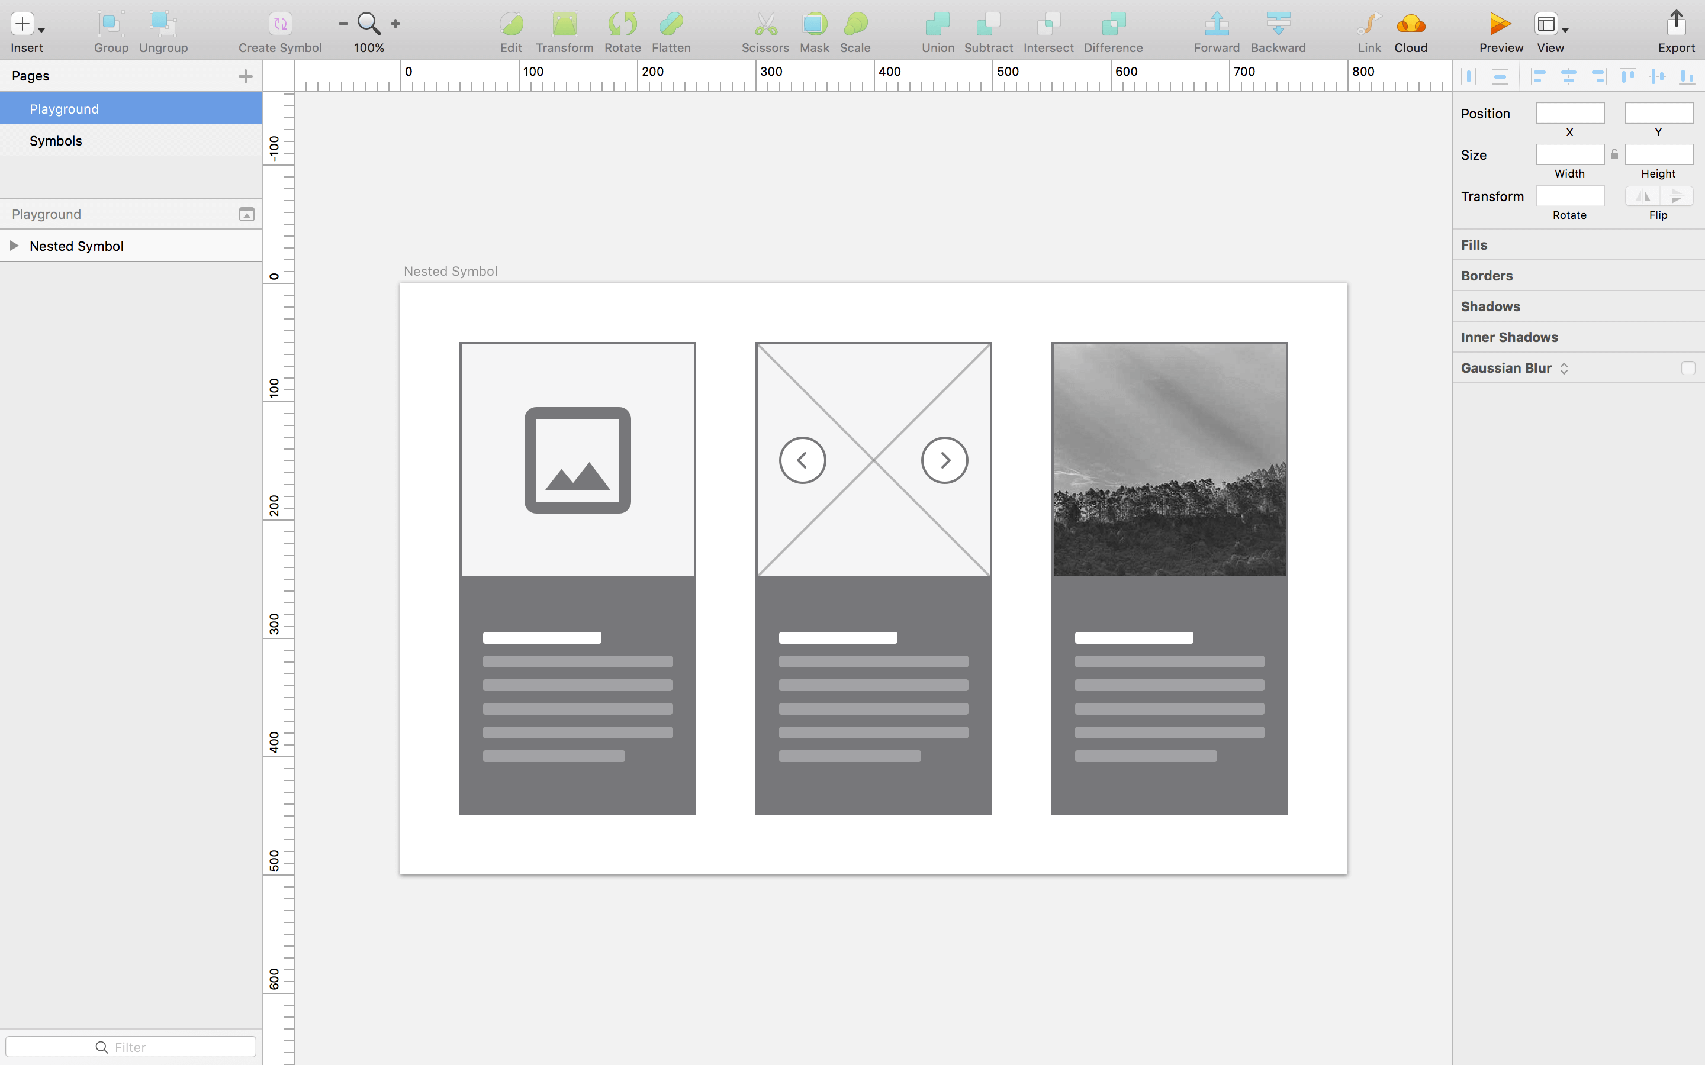Select the Union boolean operation tool
Image resolution: width=1705 pixels, height=1065 pixels.
pos(938,31)
